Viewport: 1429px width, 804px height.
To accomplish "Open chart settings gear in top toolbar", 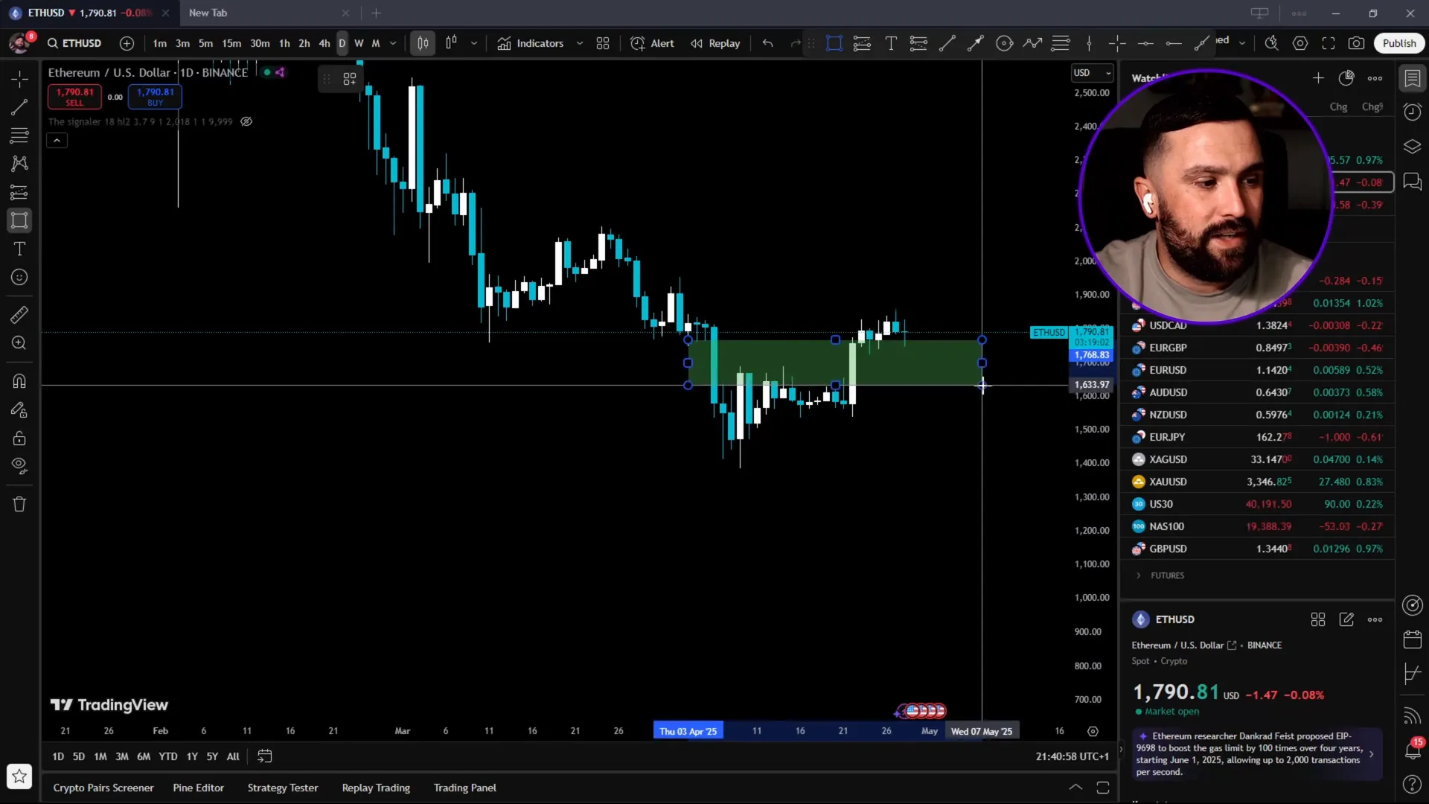I will 1300,43.
